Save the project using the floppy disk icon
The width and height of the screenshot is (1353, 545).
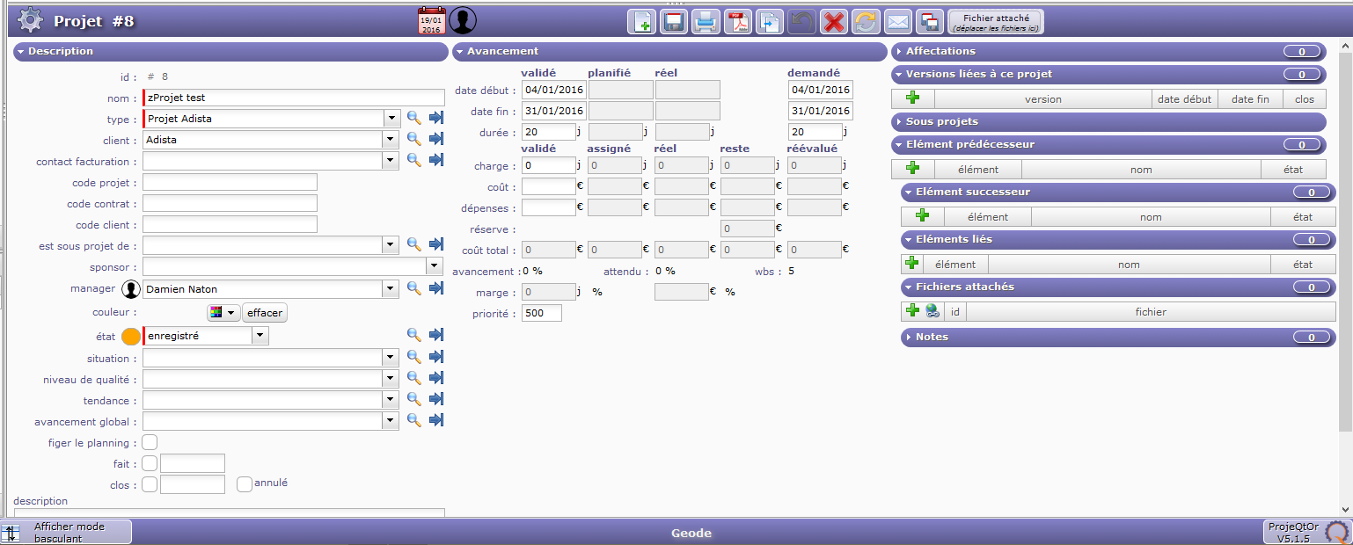click(x=674, y=21)
